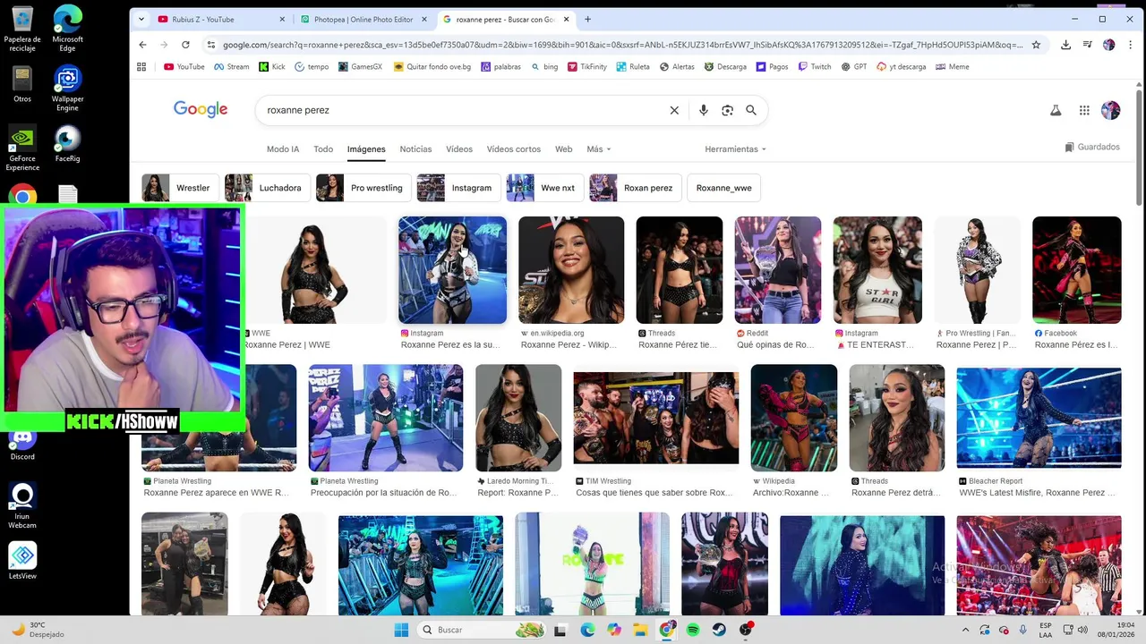Show hidden system tray icons
This screenshot has width=1146, height=644.
click(965, 630)
